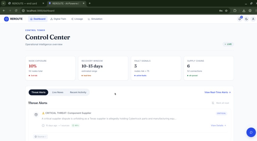
Task: Reload the page in the browser
Action: coord(16,11)
